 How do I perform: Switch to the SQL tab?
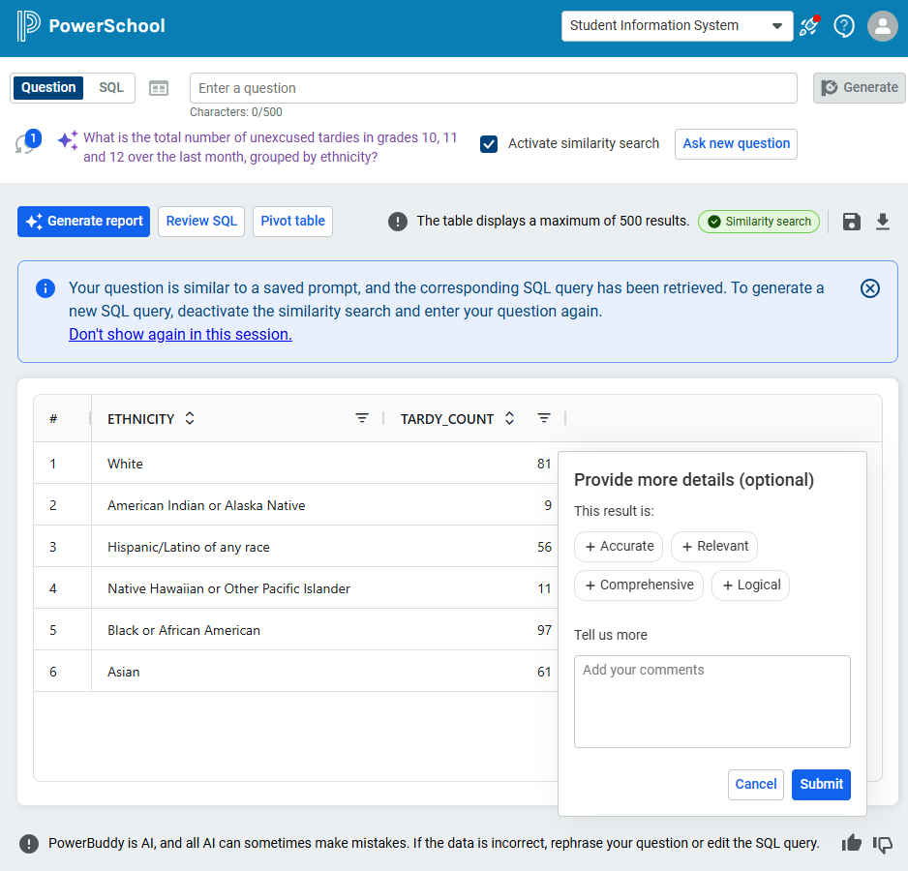(x=111, y=88)
